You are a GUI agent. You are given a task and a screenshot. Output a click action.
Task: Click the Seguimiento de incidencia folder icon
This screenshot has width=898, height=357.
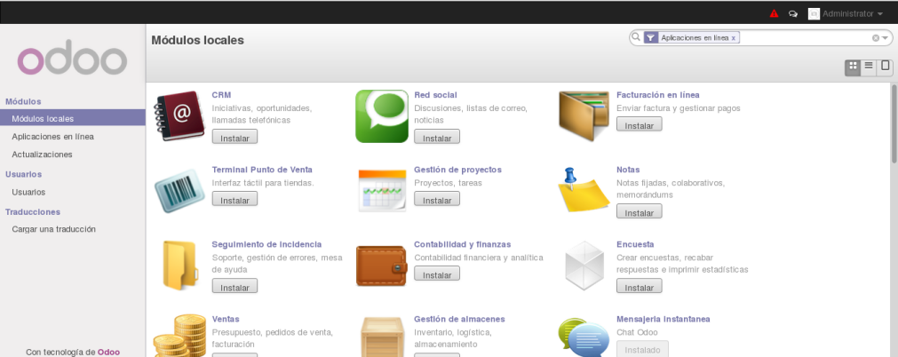click(x=180, y=265)
